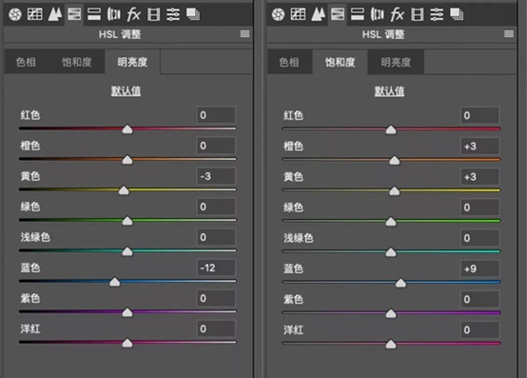
Task: Open Tone Curve icon in right panel
Action: [x=298, y=14]
